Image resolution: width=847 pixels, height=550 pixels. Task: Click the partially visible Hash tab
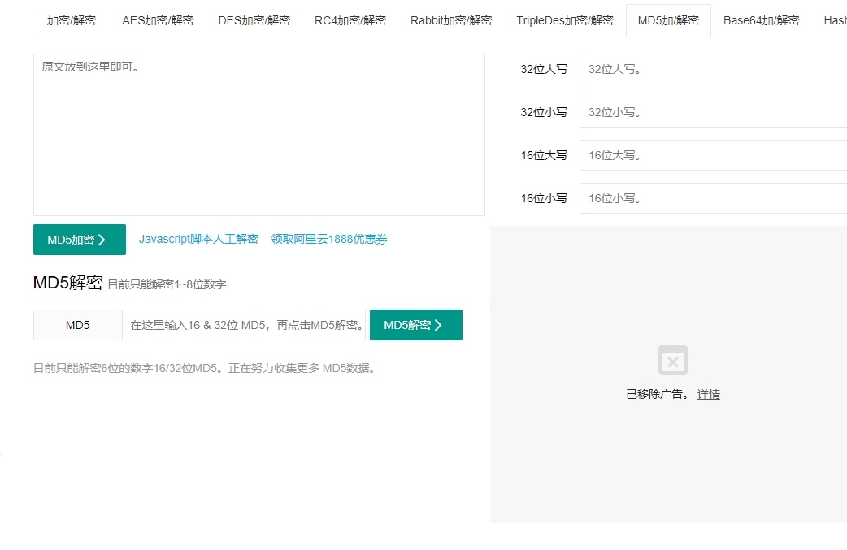click(835, 20)
